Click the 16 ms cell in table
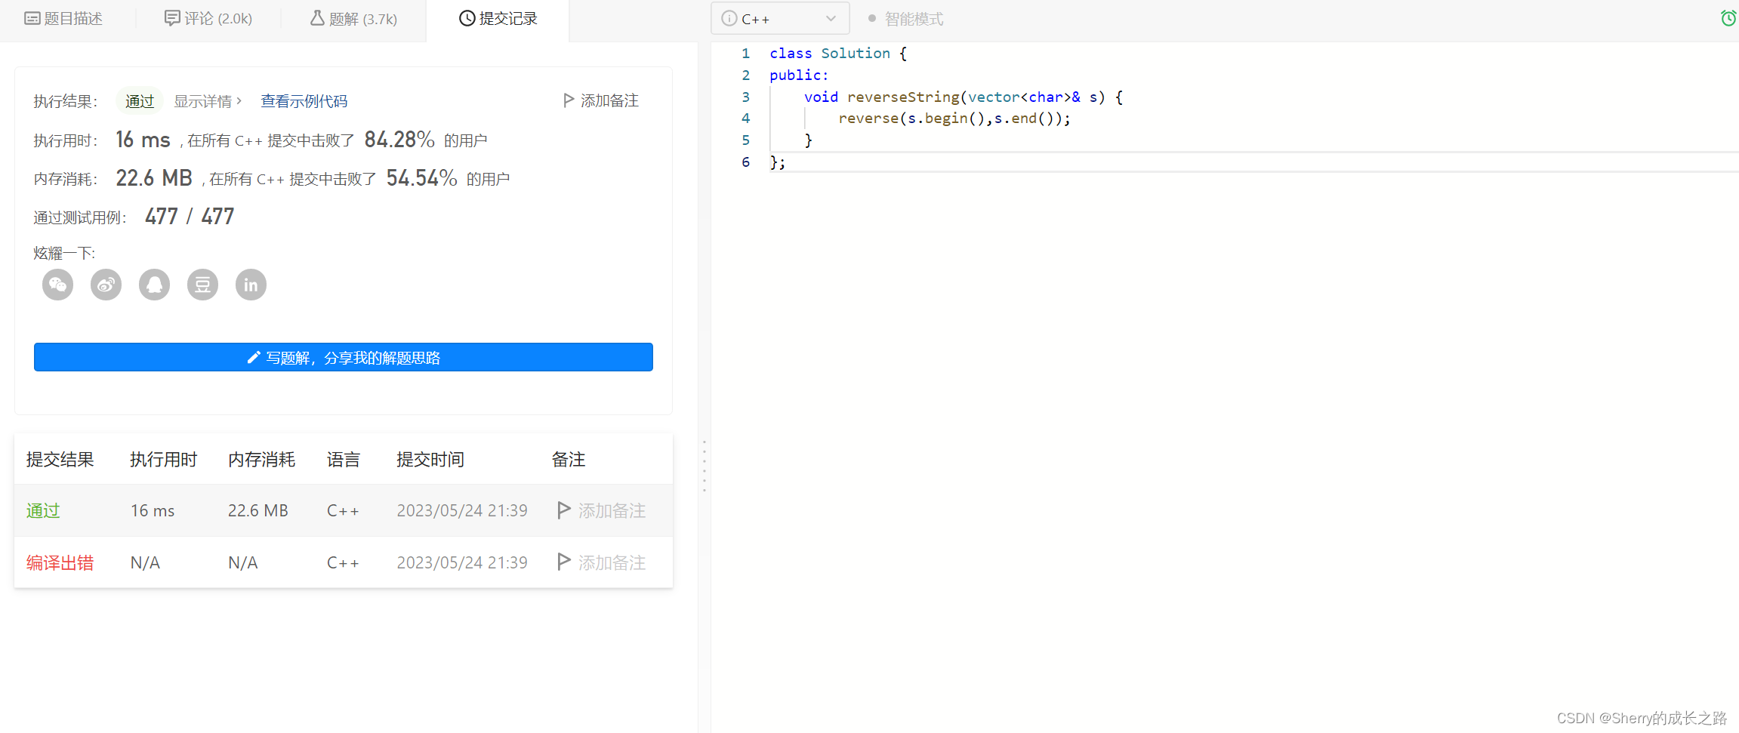The width and height of the screenshot is (1739, 733). pyautogui.click(x=153, y=511)
